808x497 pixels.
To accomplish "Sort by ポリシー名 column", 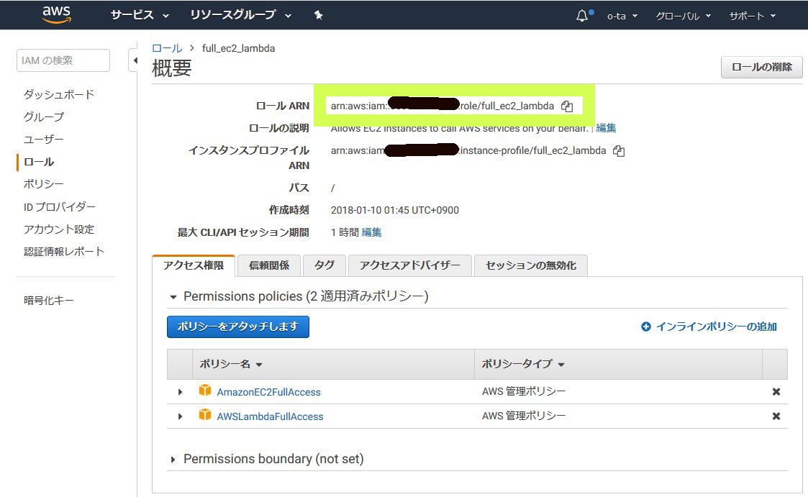I will [x=231, y=364].
